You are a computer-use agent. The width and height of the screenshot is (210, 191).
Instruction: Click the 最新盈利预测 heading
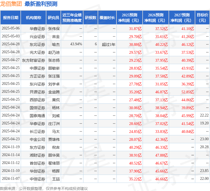[x=41, y=4]
